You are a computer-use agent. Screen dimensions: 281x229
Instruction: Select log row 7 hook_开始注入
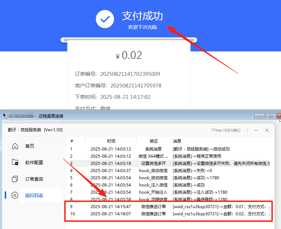coord(170,192)
